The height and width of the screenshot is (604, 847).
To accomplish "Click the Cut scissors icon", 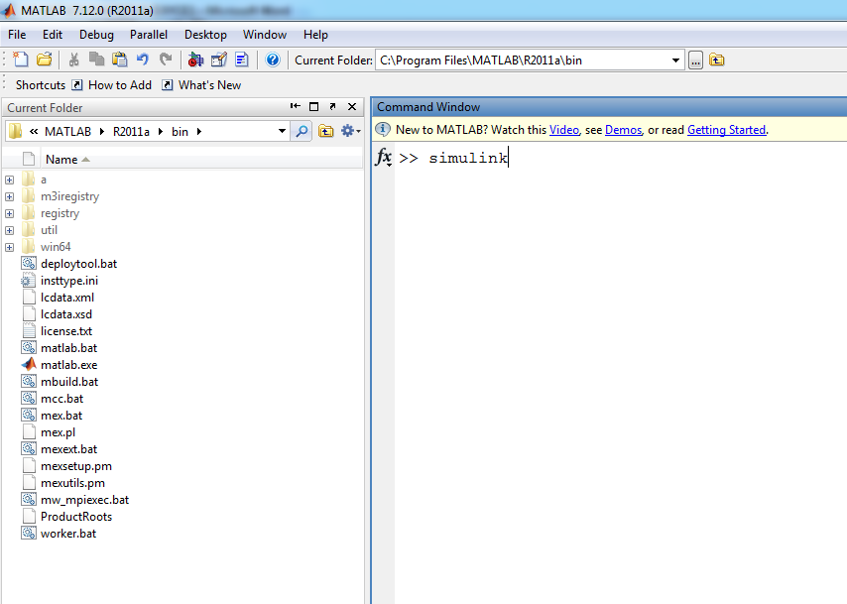I will point(74,60).
